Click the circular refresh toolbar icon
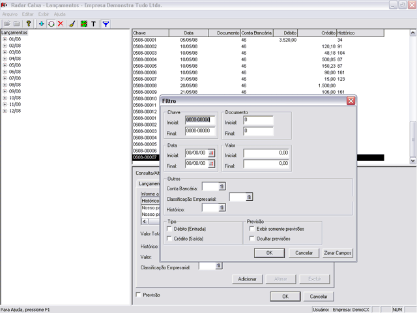The image size is (417, 313). [51, 23]
